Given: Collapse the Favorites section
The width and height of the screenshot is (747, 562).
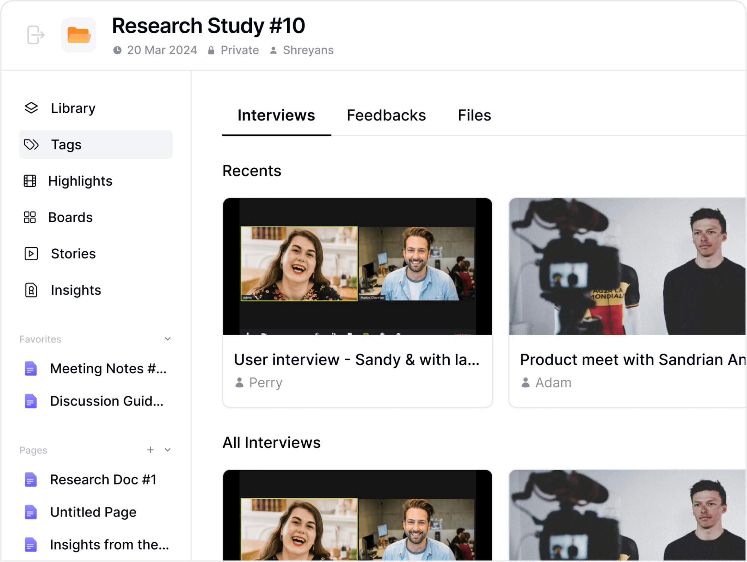Looking at the screenshot, I should point(168,339).
